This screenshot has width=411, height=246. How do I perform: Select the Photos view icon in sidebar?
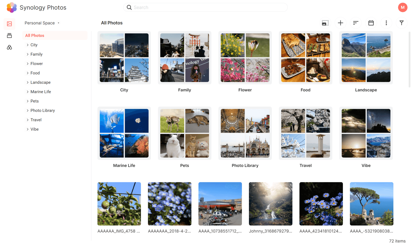(x=9, y=24)
